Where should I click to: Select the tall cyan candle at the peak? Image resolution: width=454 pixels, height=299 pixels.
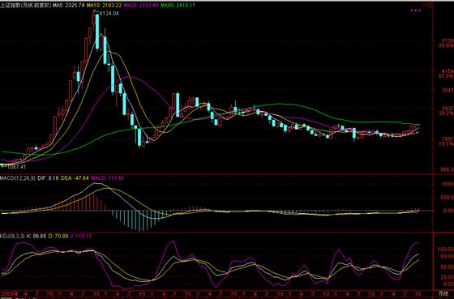(x=97, y=31)
